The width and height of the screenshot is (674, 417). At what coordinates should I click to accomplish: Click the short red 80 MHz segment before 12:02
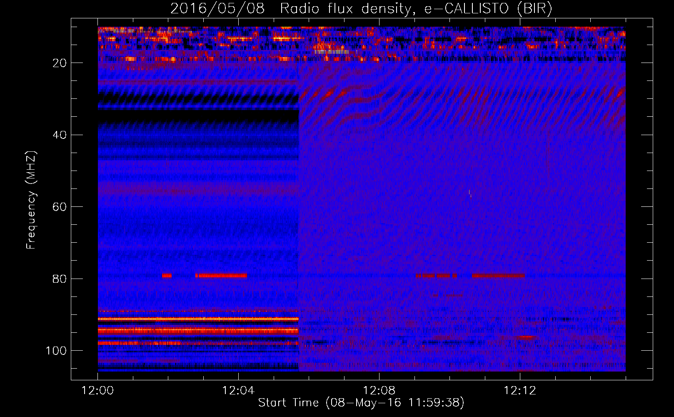pyautogui.click(x=167, y=276)
